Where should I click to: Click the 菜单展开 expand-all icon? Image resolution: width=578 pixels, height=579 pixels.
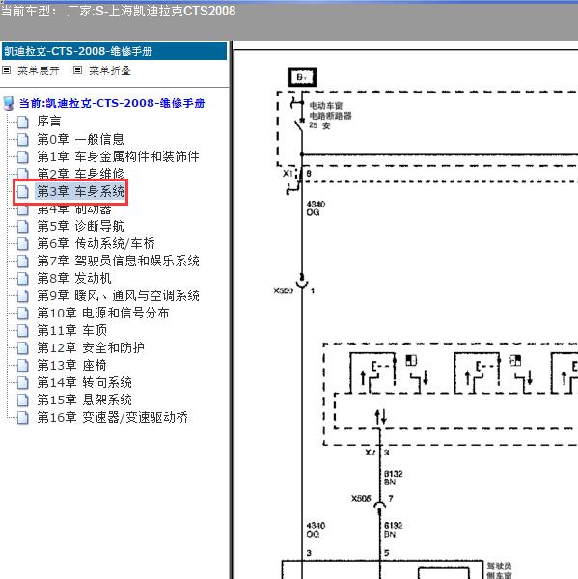pos(7,70)
